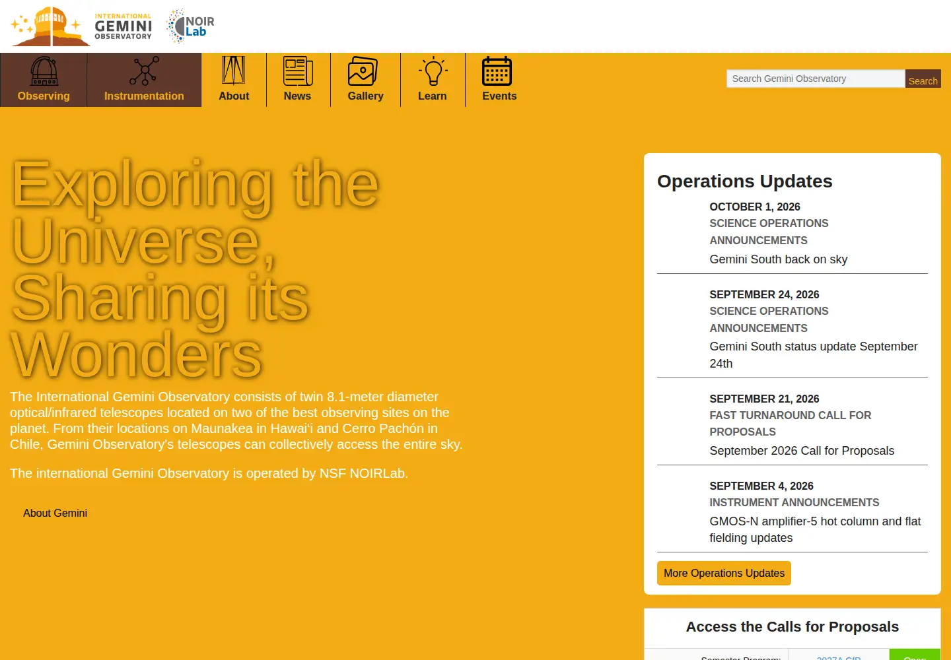Focus the Search Gemini Observatory field
This screenshot has height=660, width=951.
coord(816,79)
